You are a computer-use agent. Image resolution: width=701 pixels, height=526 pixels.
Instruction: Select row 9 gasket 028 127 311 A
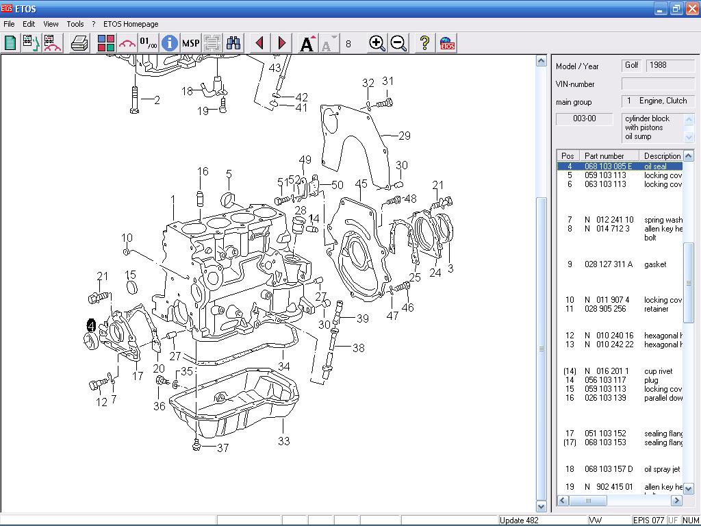(620, 264)
